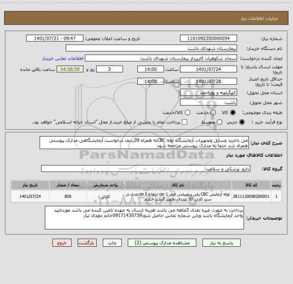Click the کد کالا column header
The height and width of the screenshot is (284, 293).
coord(251,185)
